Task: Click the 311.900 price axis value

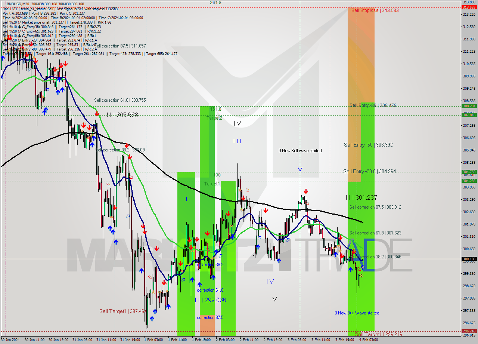Action: click(x=469, y=39)
